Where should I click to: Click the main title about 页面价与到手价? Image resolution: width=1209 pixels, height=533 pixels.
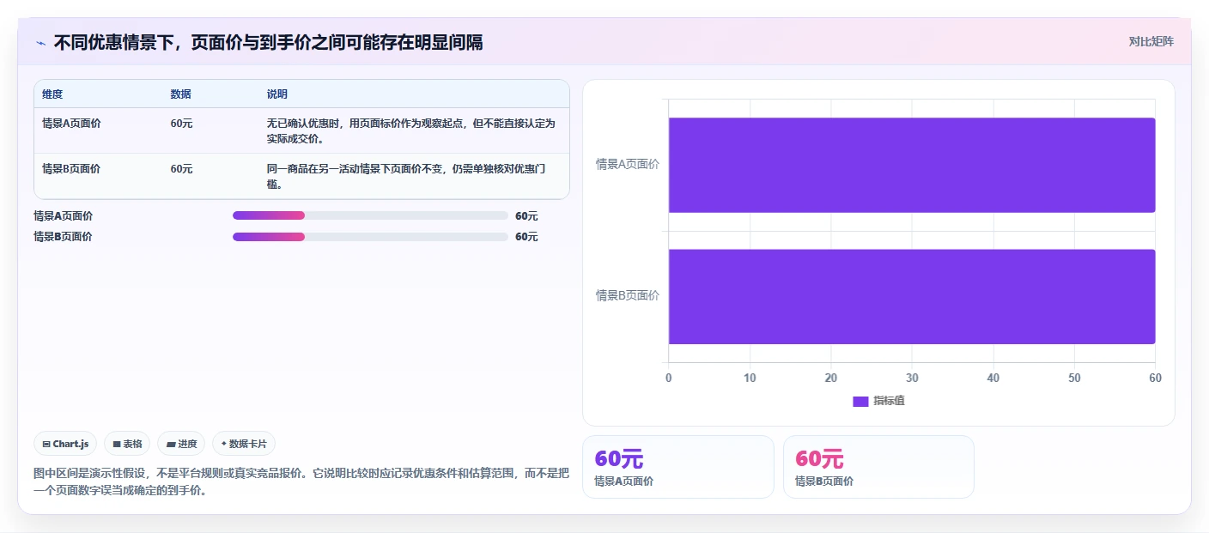tap(268, 42)
